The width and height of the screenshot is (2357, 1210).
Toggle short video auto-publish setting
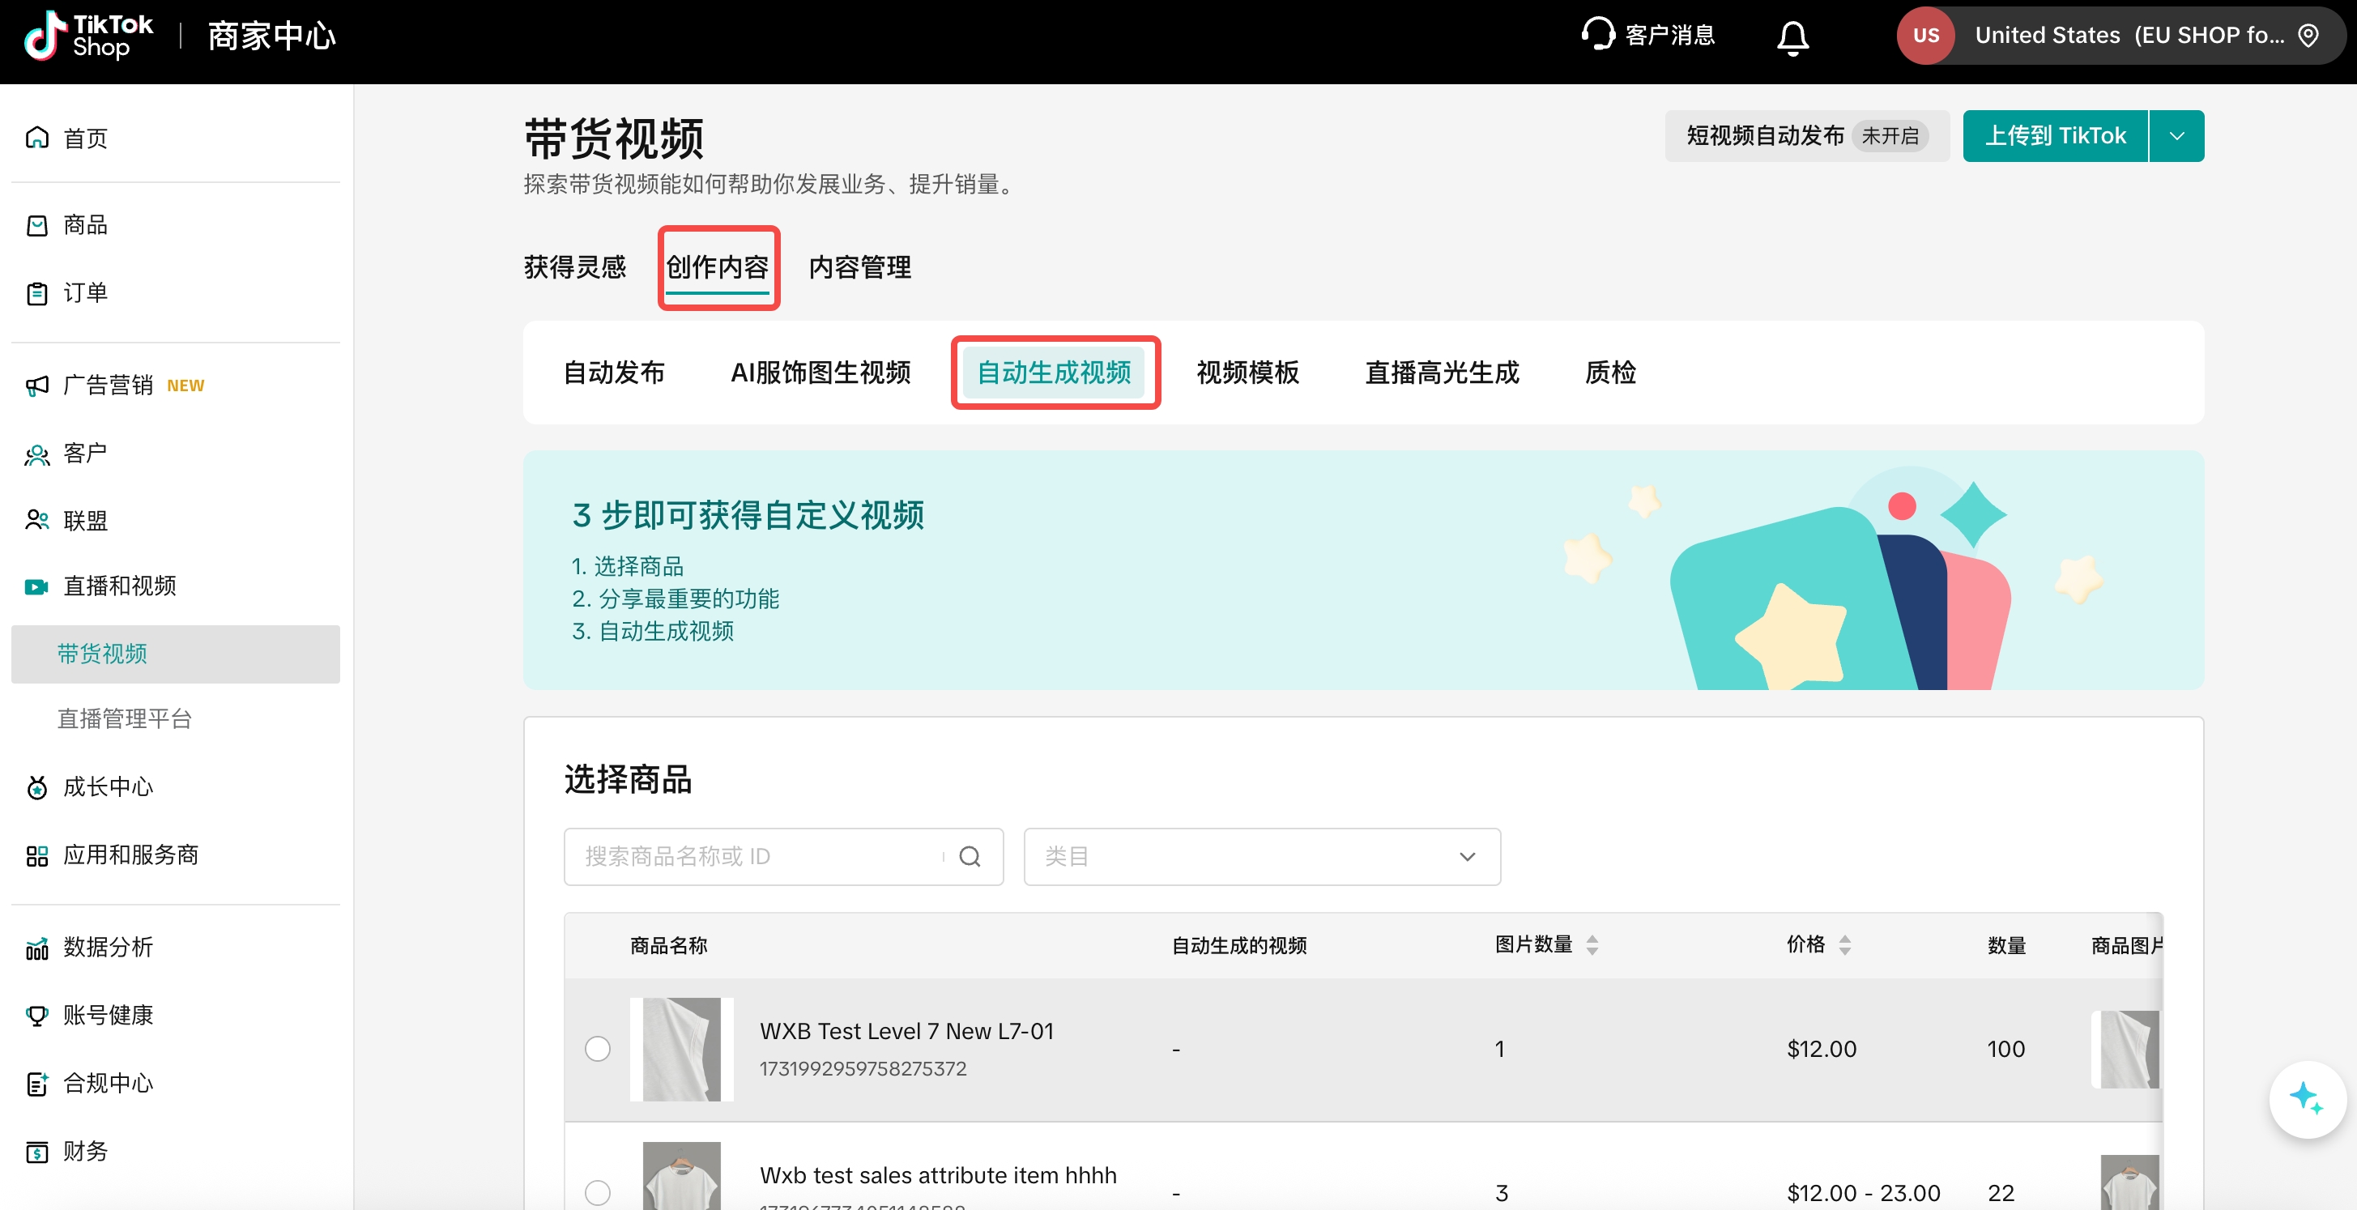1806,136
